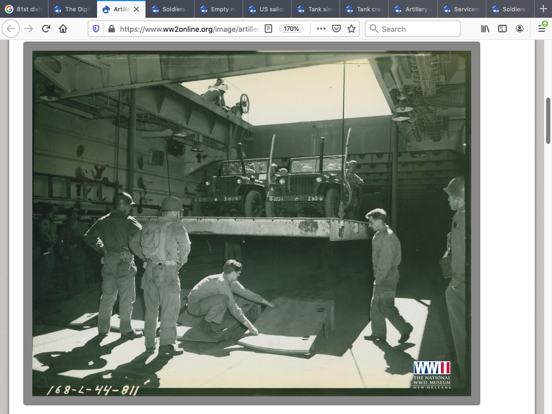Reload the current page
The width and height of the screenshot is (552, 414).
(46, 29)
